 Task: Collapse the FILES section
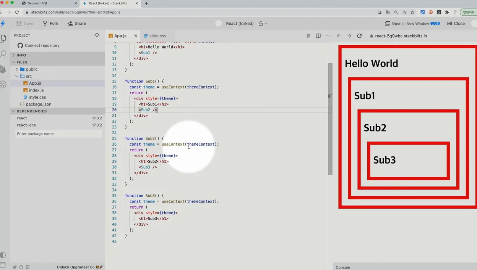pos(57,62)
